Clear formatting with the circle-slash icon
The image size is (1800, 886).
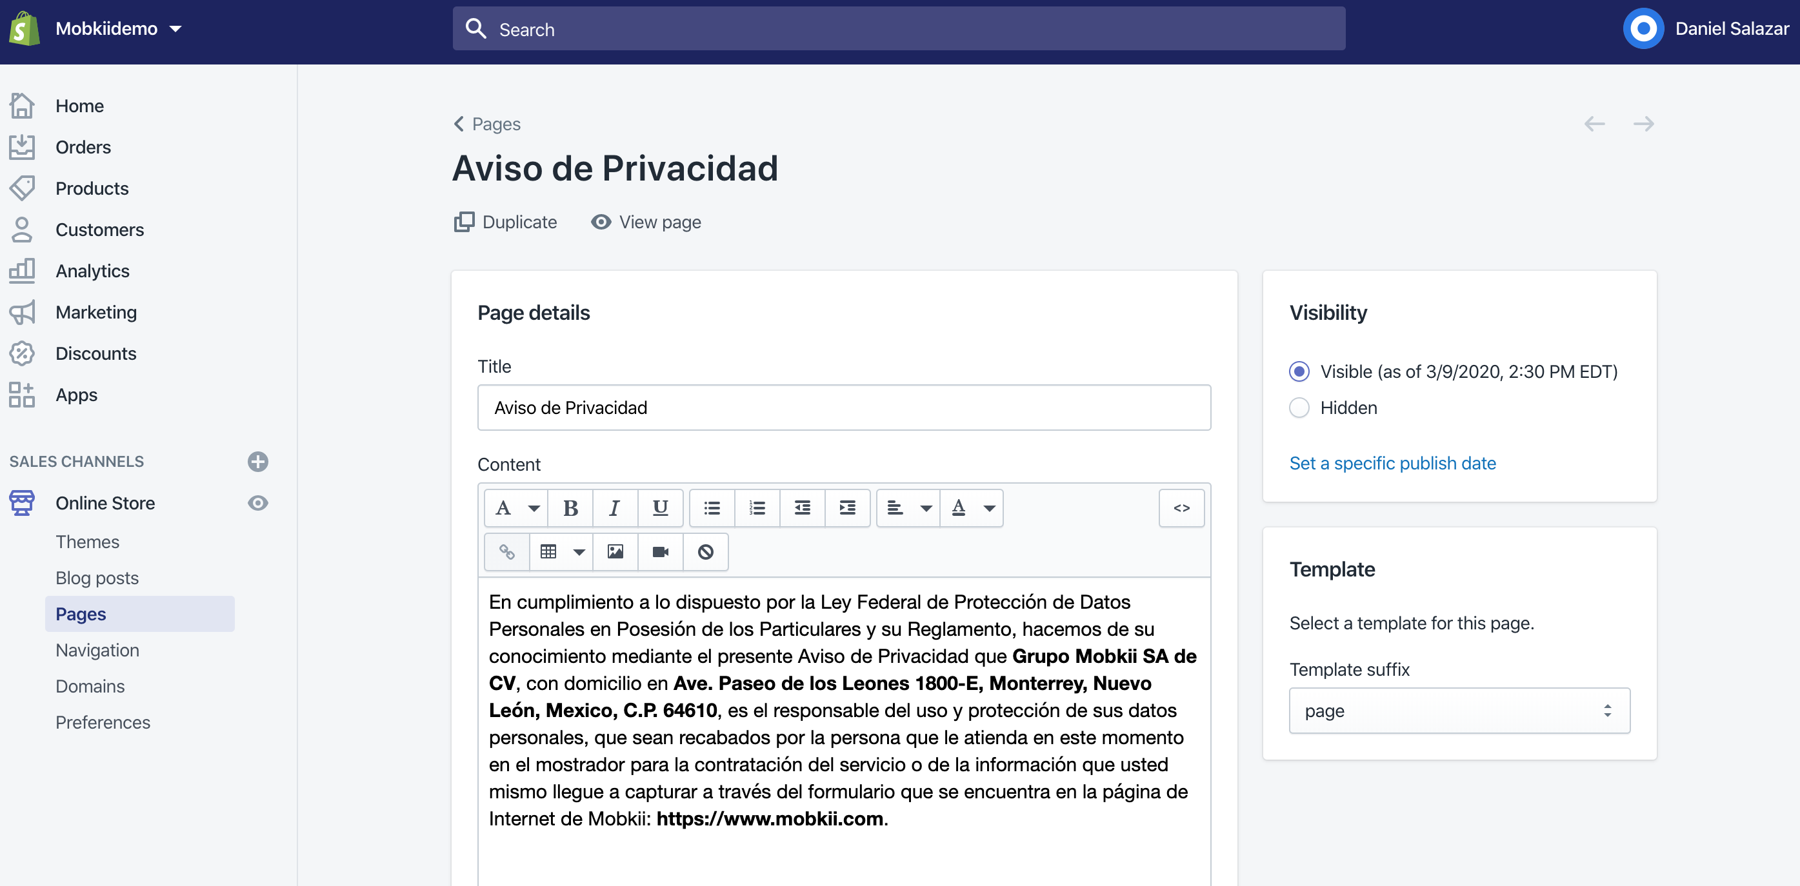pos(706,552)
